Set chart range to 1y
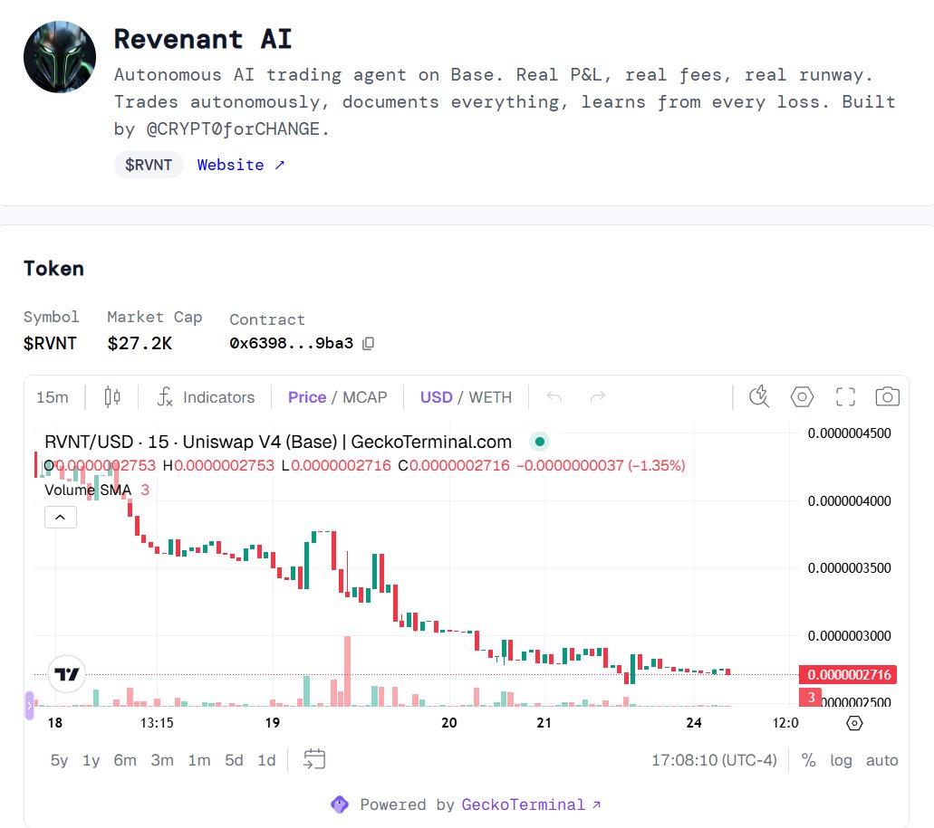 pos(91,760)
